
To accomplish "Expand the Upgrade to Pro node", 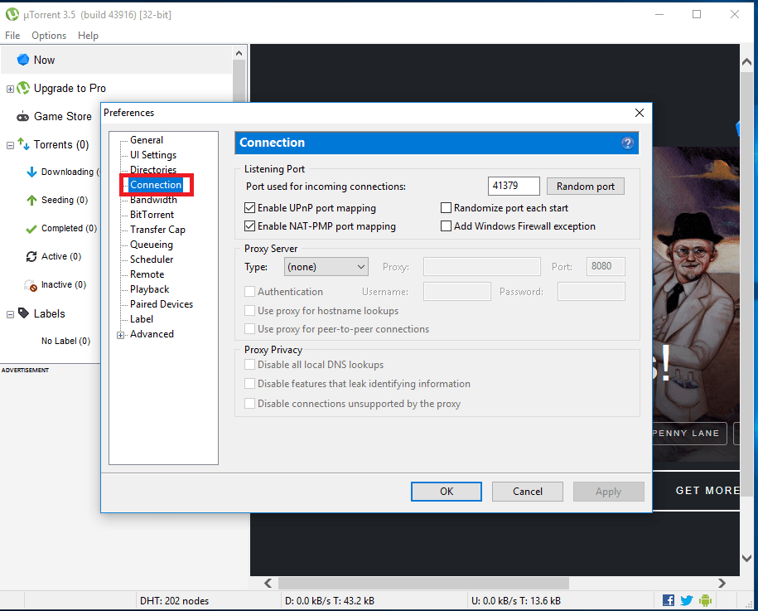I will [x=10, y=89].
